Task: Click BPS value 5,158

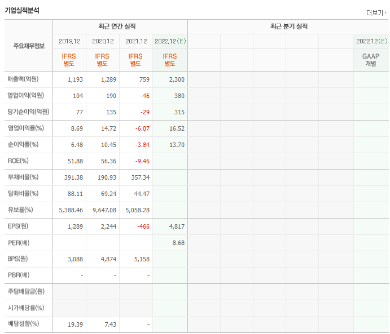Action: coord(142,259)
